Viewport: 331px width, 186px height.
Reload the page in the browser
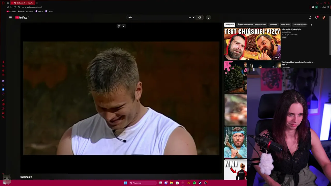(x=14, y=7)
